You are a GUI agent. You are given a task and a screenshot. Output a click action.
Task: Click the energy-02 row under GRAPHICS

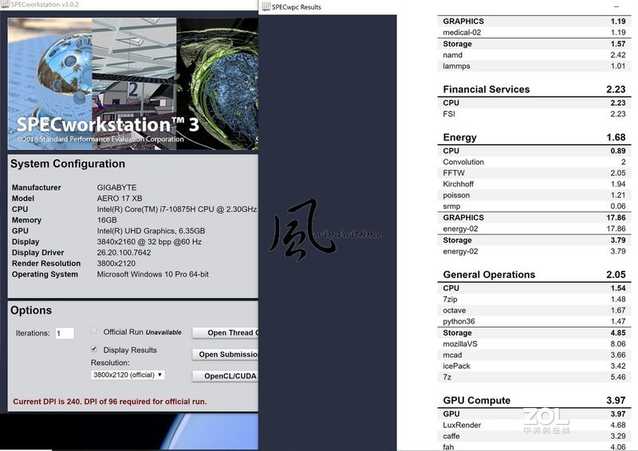[534, 229]
